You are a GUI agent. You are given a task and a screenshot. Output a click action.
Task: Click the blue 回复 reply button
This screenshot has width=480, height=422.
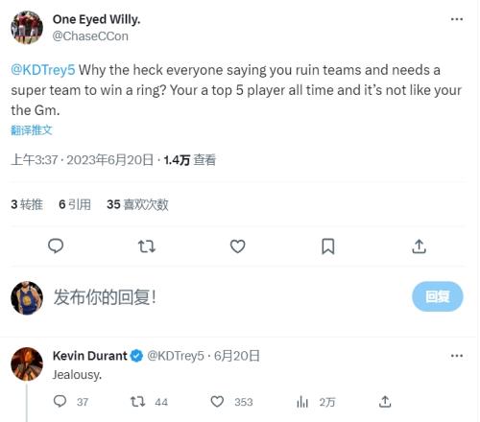tap(438, 296)
